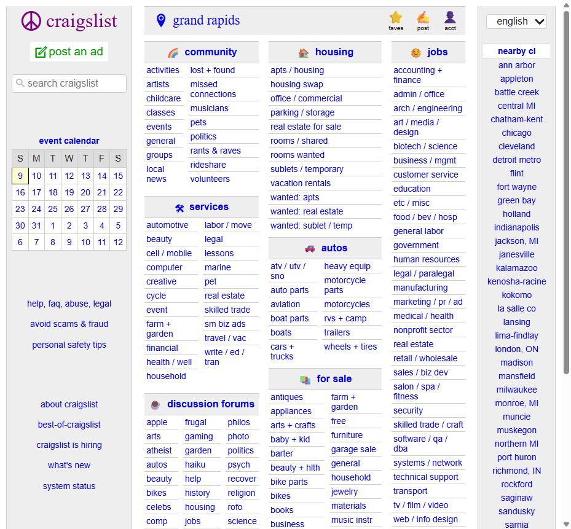Open the haiku discussion forum
The image size is (571, 529).
click(195, 465)
